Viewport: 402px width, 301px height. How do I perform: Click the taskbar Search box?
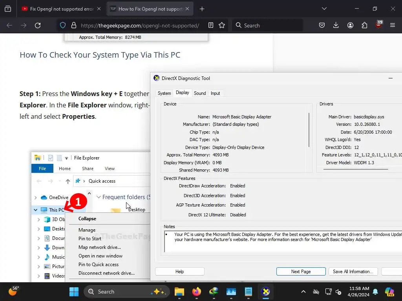click(x=127, y=292)
